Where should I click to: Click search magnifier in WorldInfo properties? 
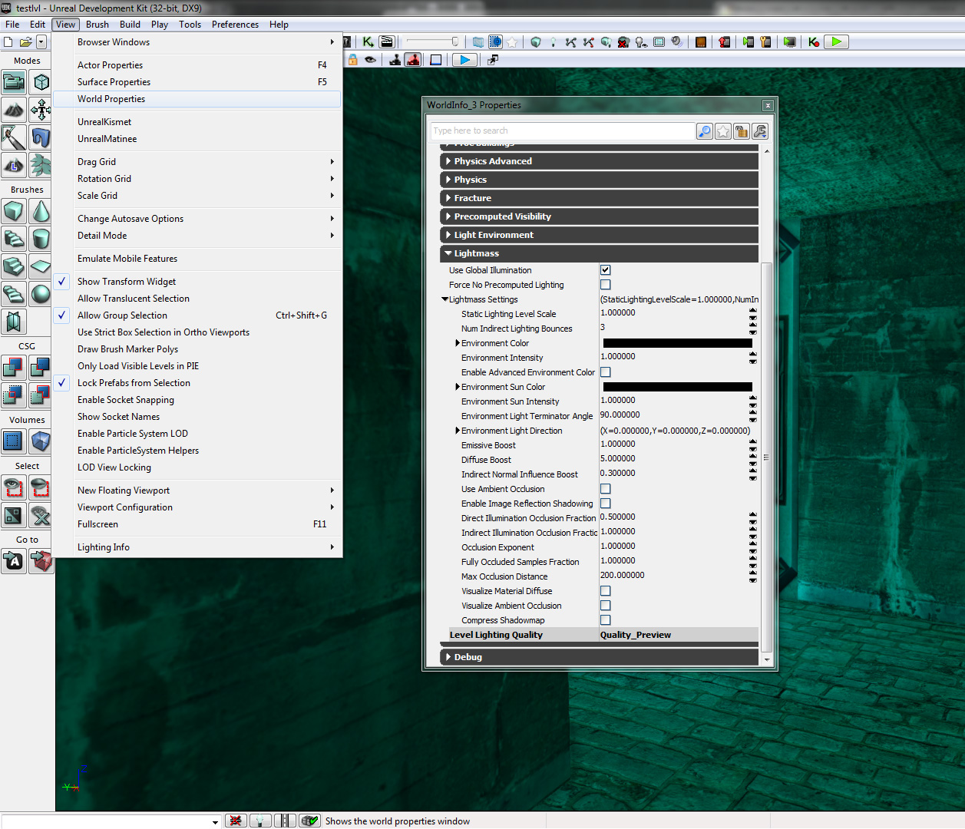705,131
